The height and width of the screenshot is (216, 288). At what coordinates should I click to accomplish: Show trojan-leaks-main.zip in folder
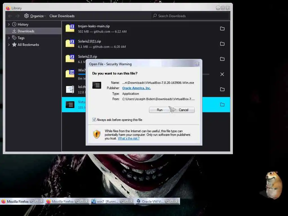point(222,28)
